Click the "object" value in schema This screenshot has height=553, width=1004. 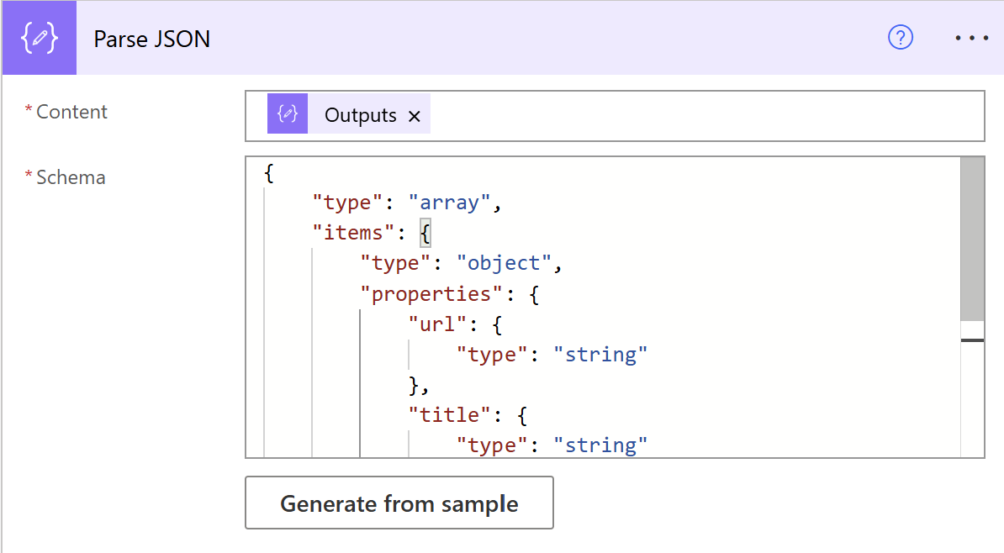click(x=504, y=263)
